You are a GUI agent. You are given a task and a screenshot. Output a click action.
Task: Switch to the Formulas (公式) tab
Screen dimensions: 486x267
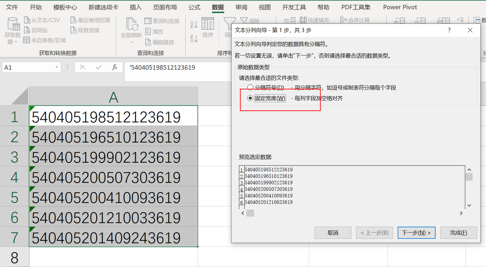coord(194,7)
